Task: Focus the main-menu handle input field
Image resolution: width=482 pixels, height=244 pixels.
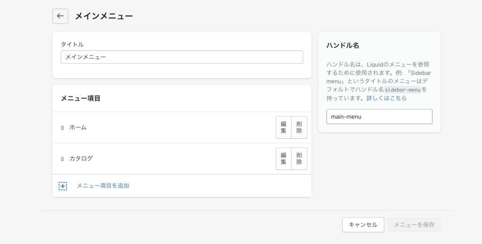Action: [x=379, y=117]
